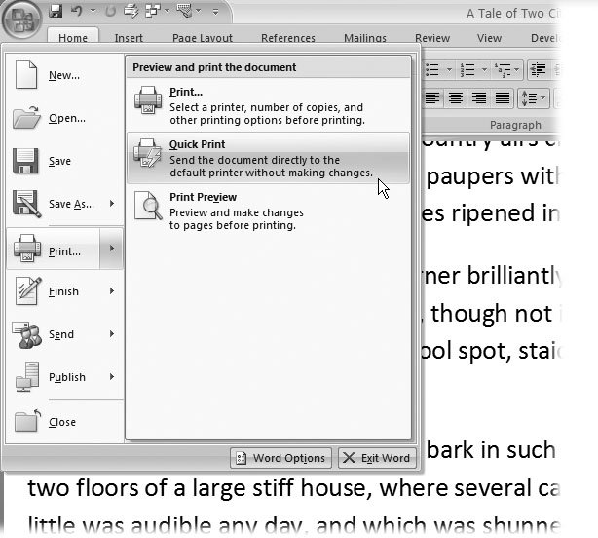This screenshot has height=538, width=598.
Task: Expand the Send submenu arrow
Action: (112, 334)
